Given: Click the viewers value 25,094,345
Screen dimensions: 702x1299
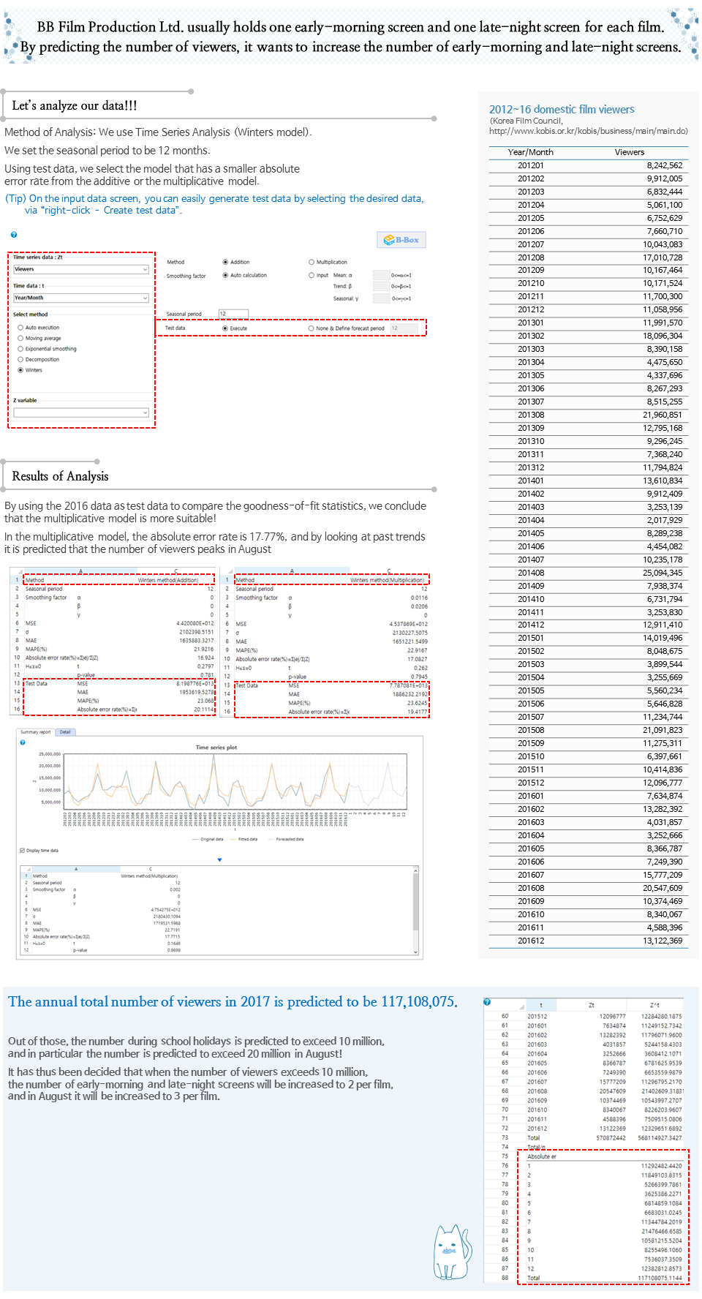Looking at the screenshot, I should coord(663,573).
